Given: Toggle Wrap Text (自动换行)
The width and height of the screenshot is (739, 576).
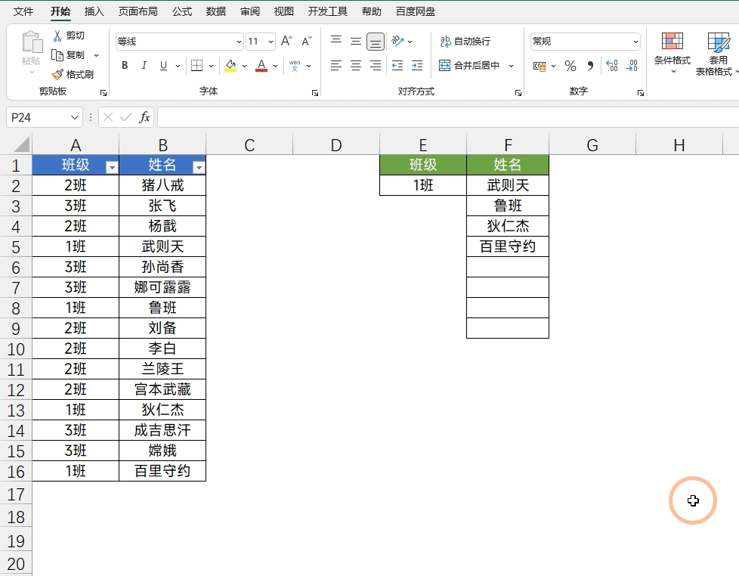Looking at the screenshot, I should pyautogui.click(x=465, y=42).
